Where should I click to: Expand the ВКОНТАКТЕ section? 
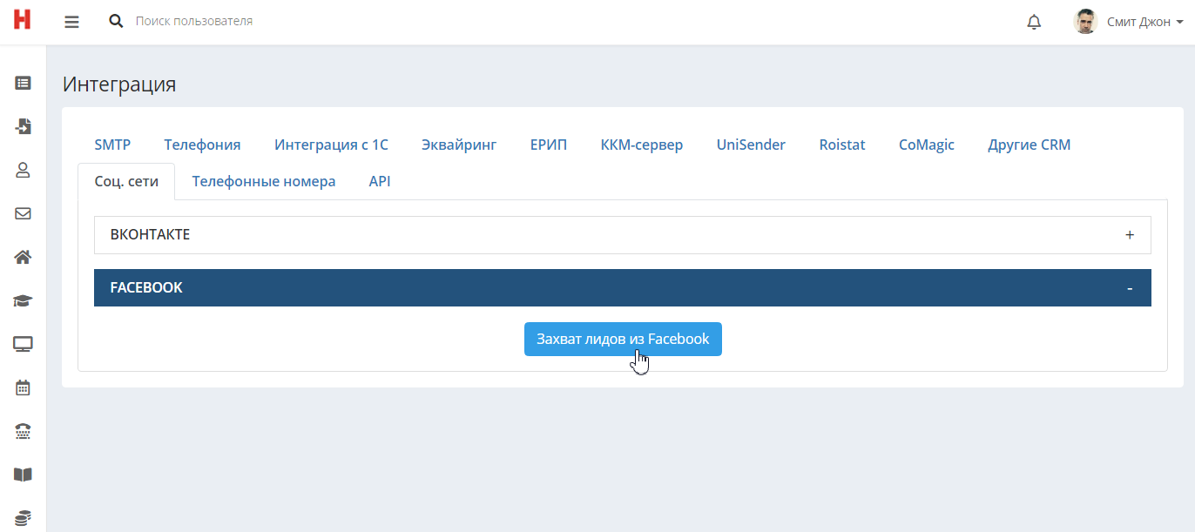pos(623,235)
